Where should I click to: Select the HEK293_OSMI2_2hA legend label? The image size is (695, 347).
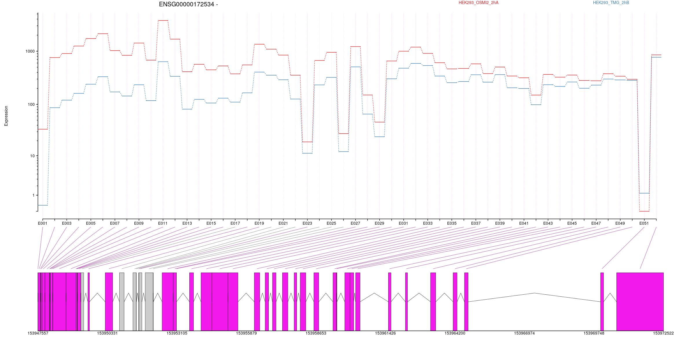point(478,3)
